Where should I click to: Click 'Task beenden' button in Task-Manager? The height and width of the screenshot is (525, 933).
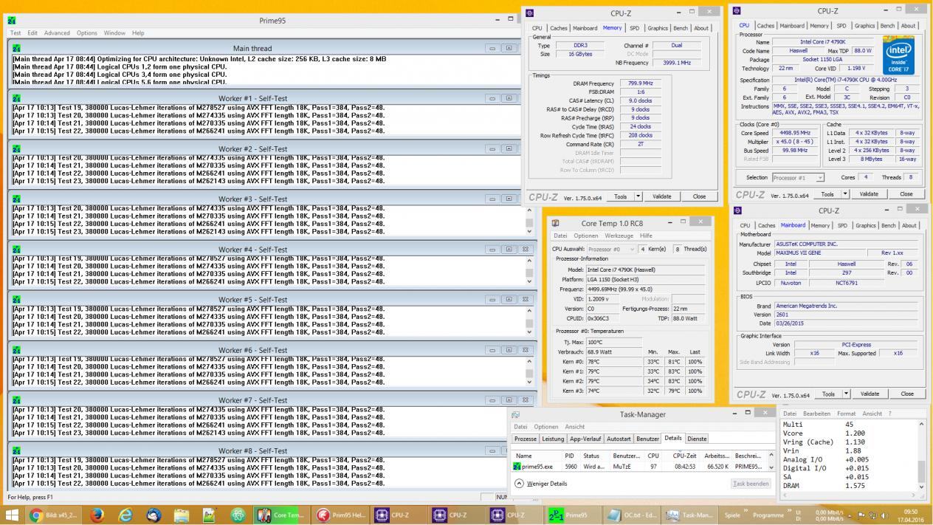coord(751,484)
